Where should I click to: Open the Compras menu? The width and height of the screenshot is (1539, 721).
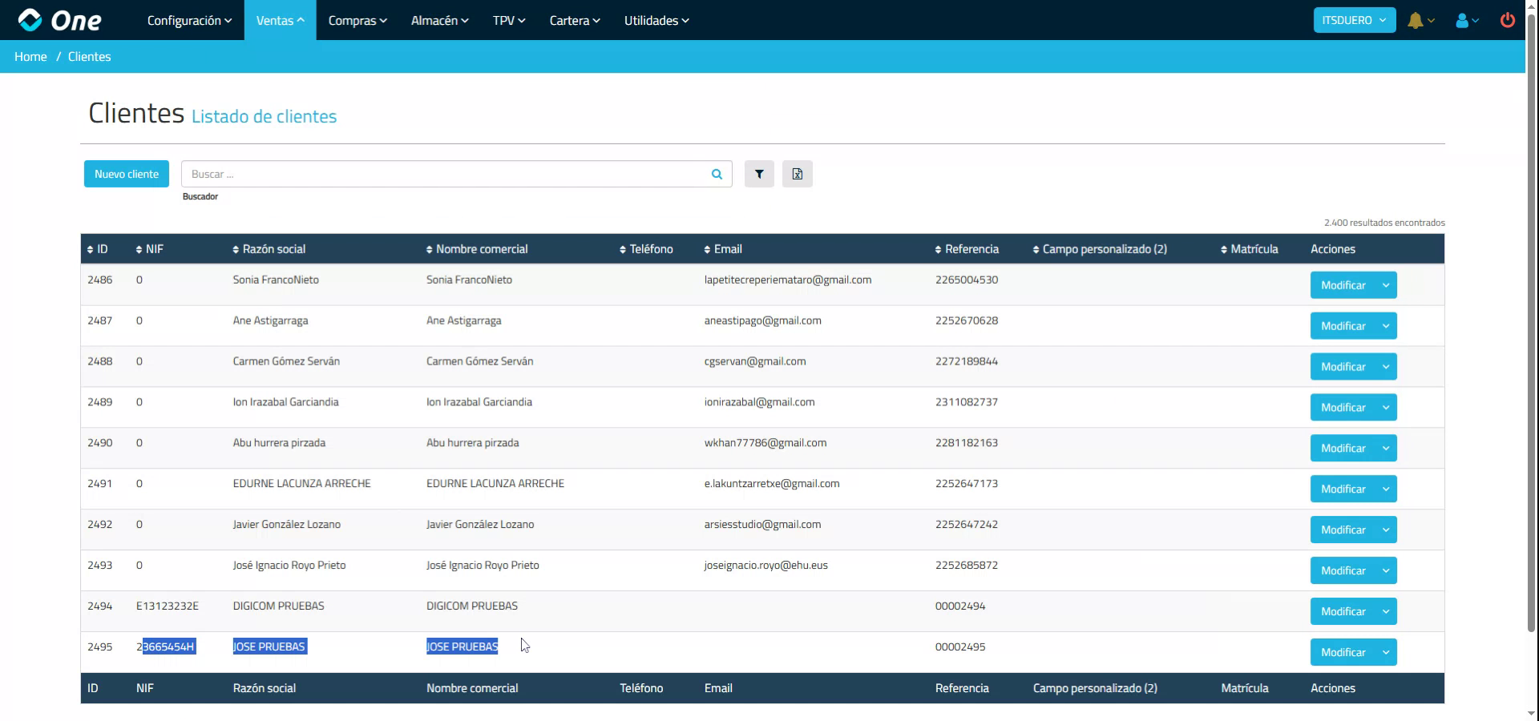point(357,20)
